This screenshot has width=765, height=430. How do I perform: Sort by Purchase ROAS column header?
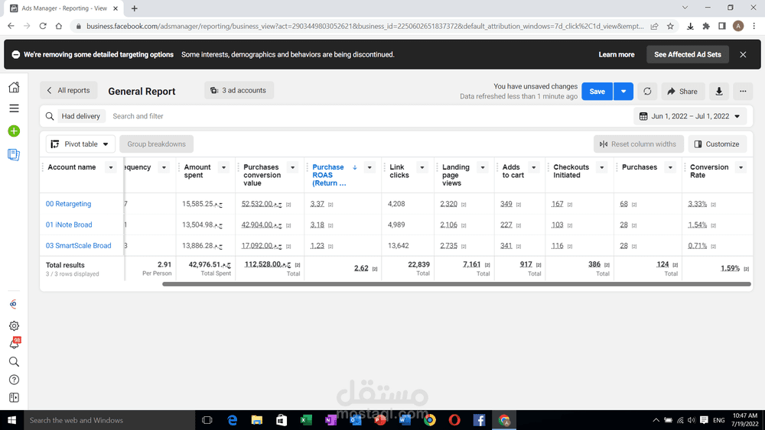click(x=330, y=176)
